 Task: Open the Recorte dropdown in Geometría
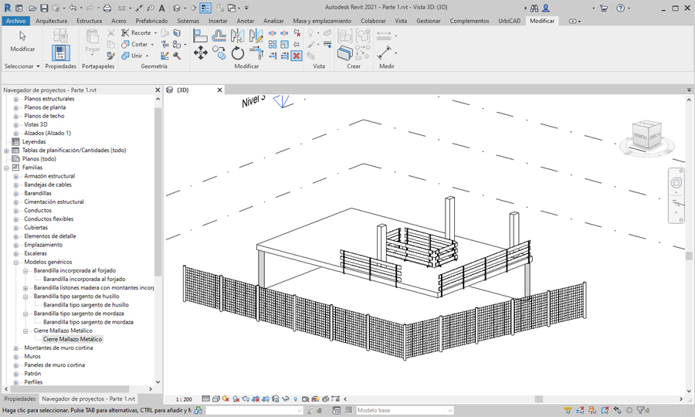[x=155, y=33]
